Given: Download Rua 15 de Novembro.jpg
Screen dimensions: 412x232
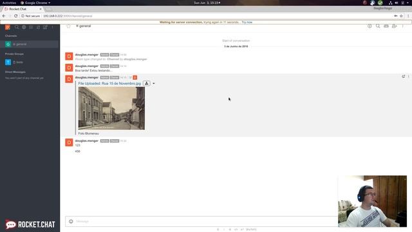Looking at the screenshot, I should (x=147, y=83).
